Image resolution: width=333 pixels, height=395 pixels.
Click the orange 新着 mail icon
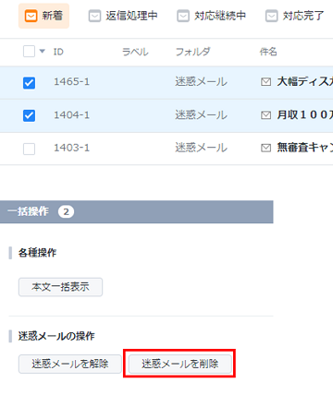pyautogui.click(x=31, y=16)
